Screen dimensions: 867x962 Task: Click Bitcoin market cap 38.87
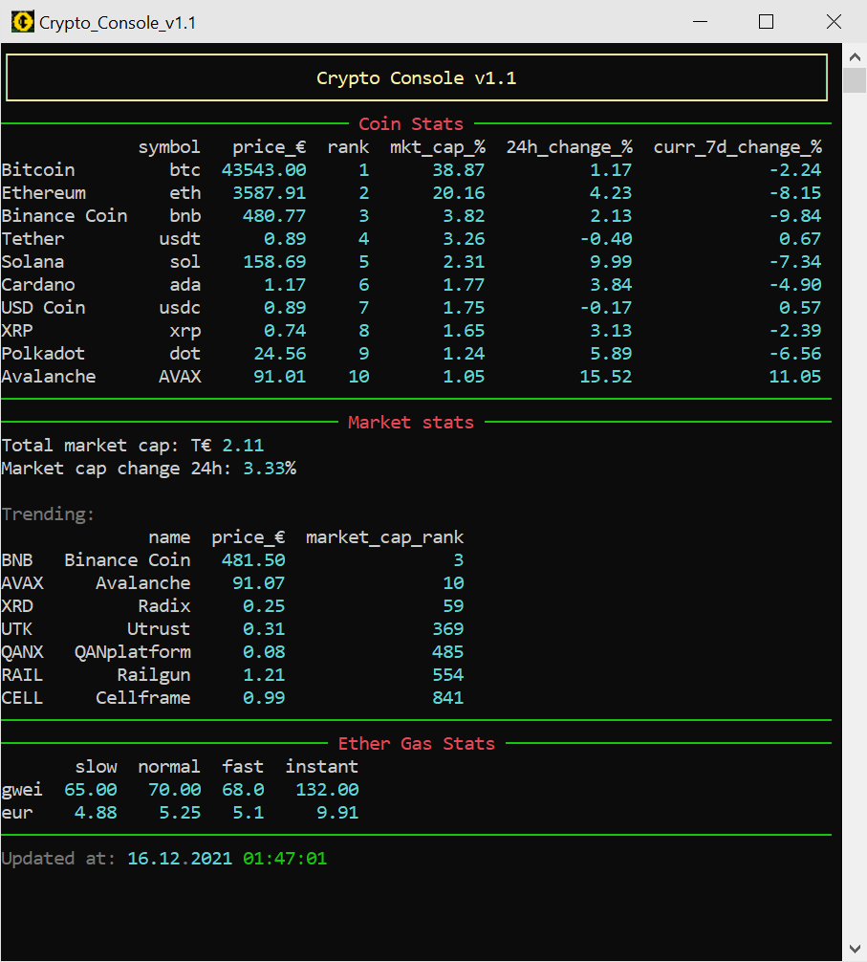tap(459, 170)
